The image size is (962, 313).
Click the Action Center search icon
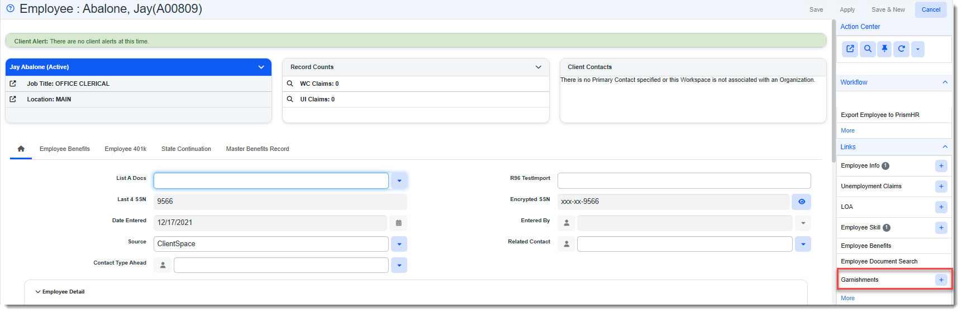coord(868,49)
